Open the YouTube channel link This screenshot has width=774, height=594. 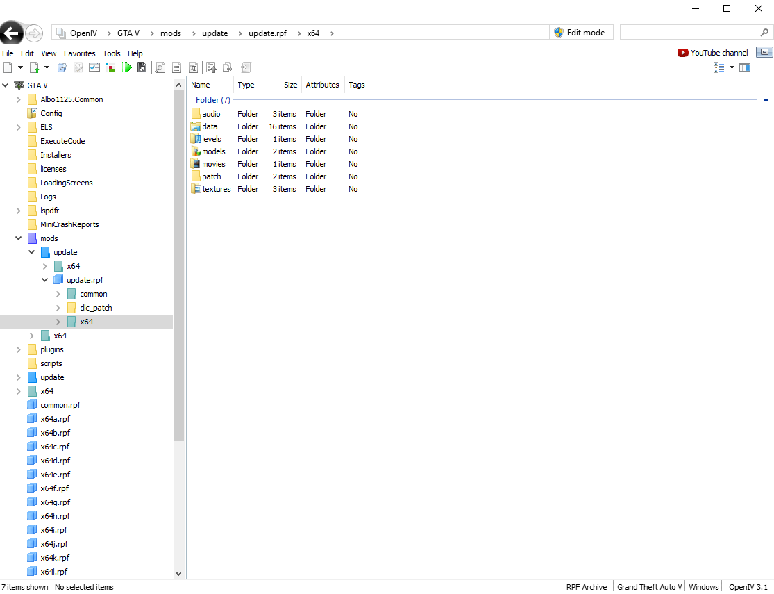click(713, 52)
